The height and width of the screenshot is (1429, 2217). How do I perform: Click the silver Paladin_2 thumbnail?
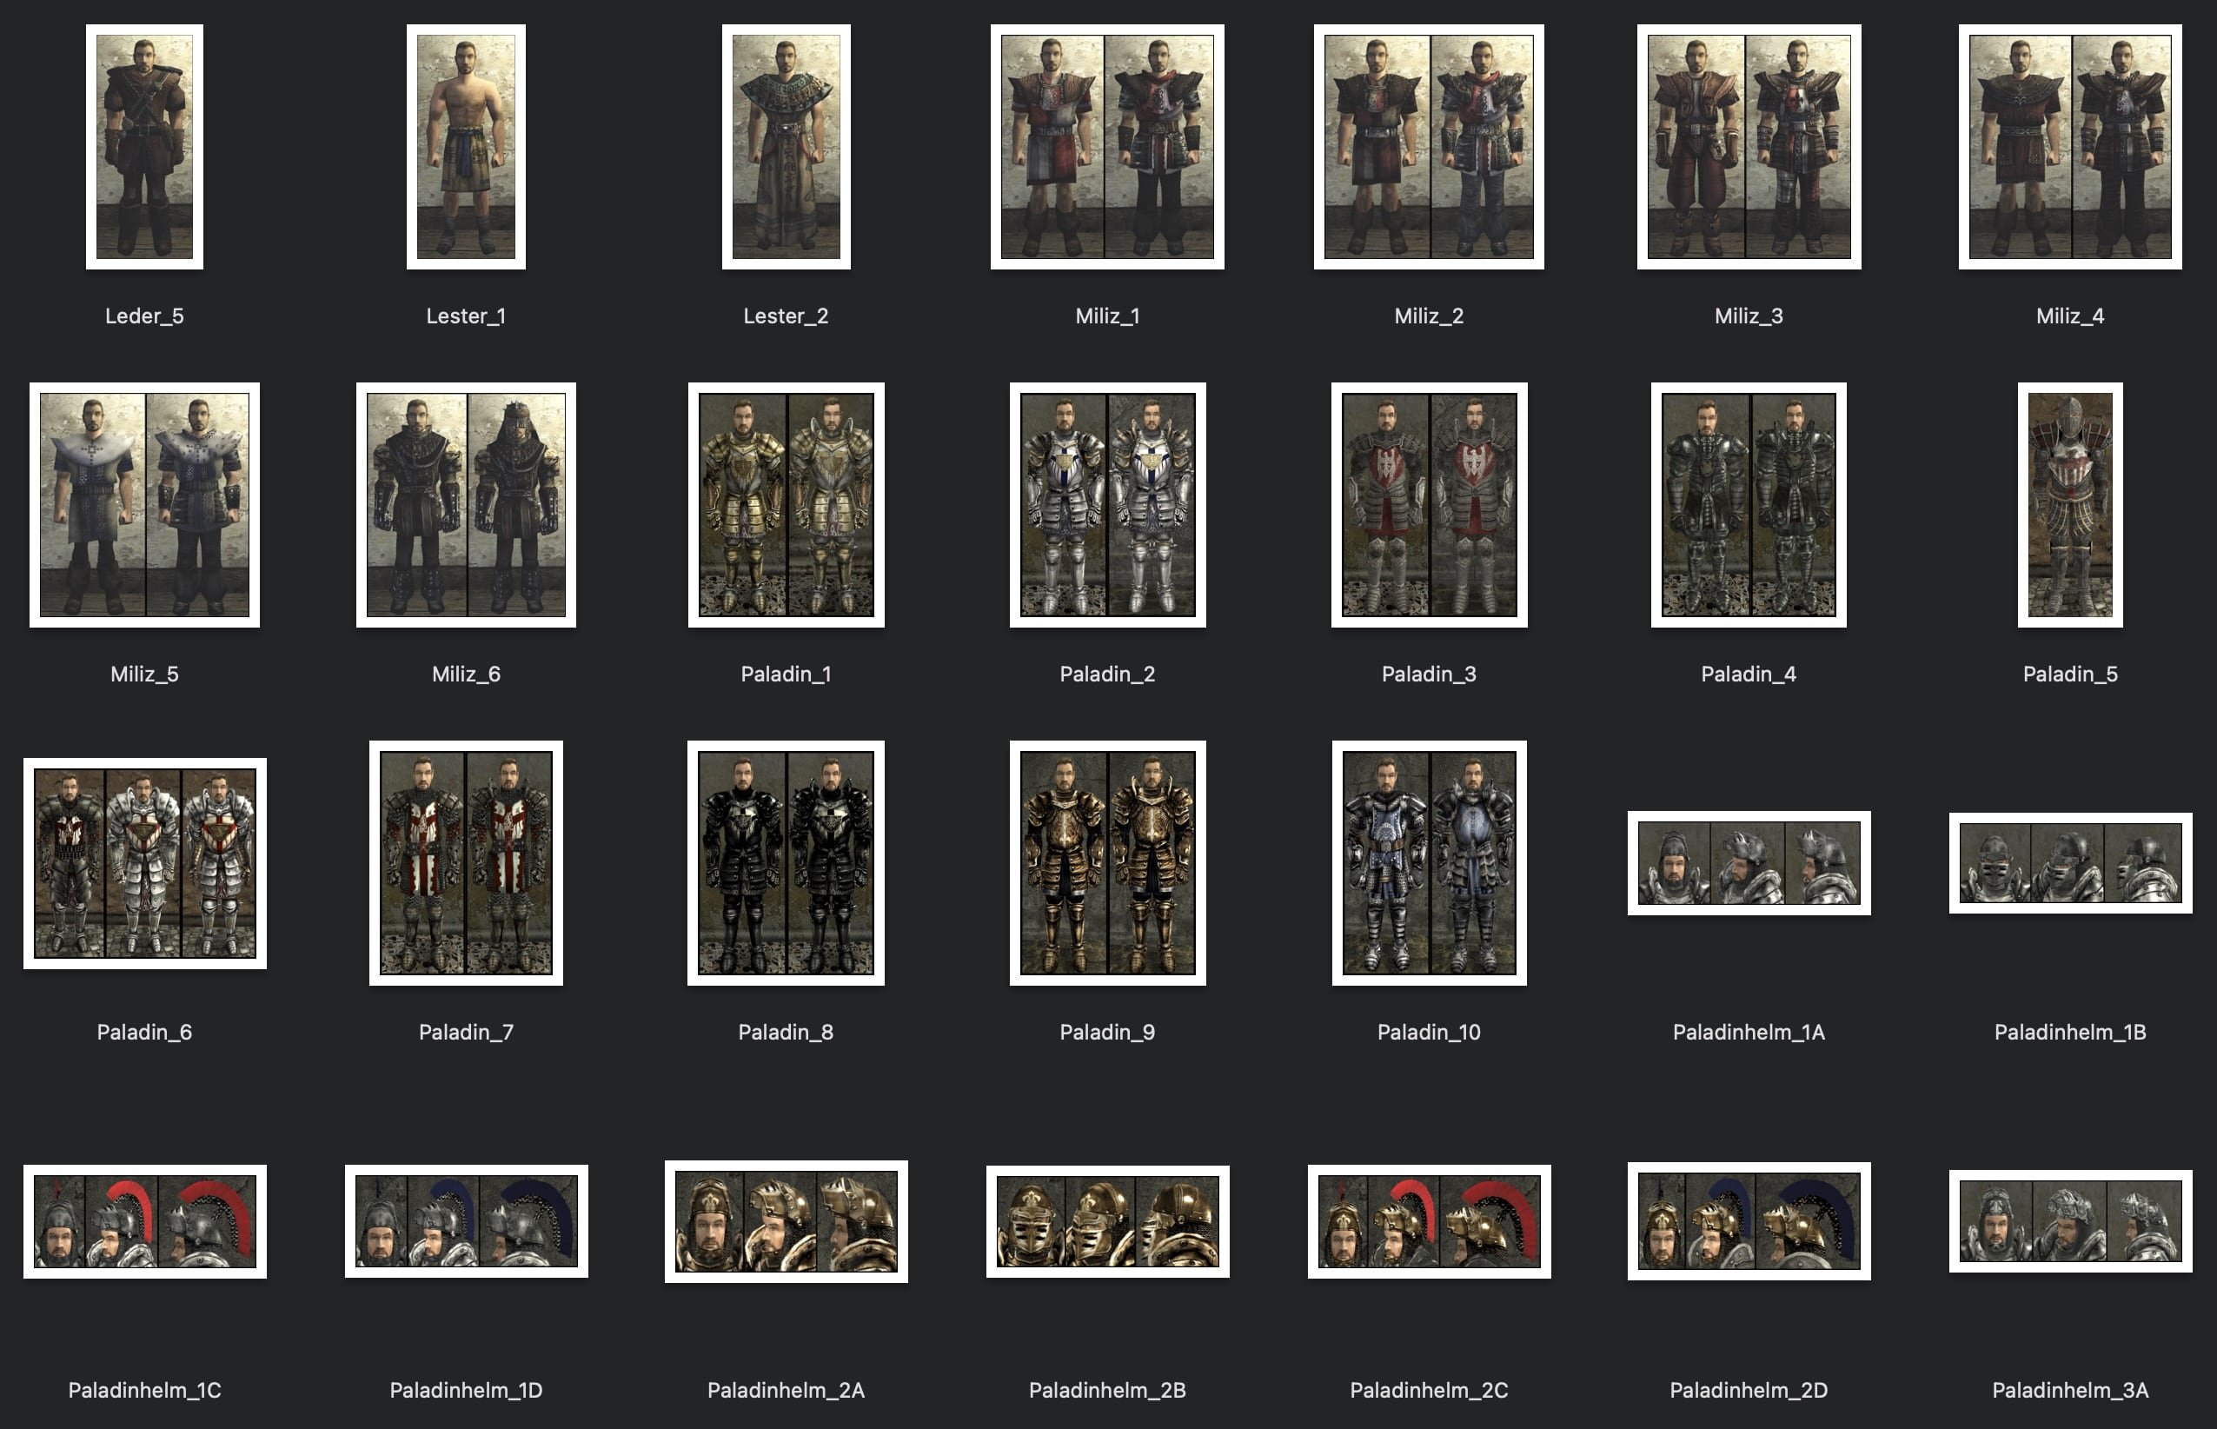click(1107, 505)
